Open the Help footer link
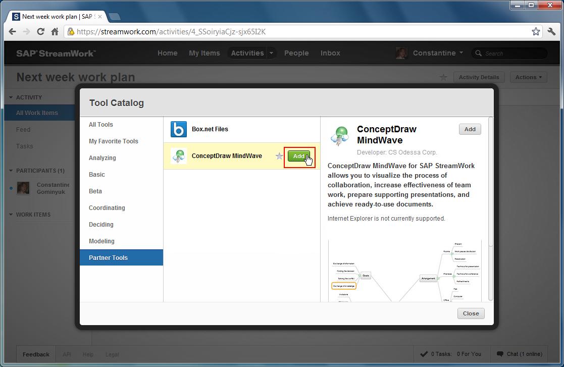The image size is (564, 367). (88, 354)
